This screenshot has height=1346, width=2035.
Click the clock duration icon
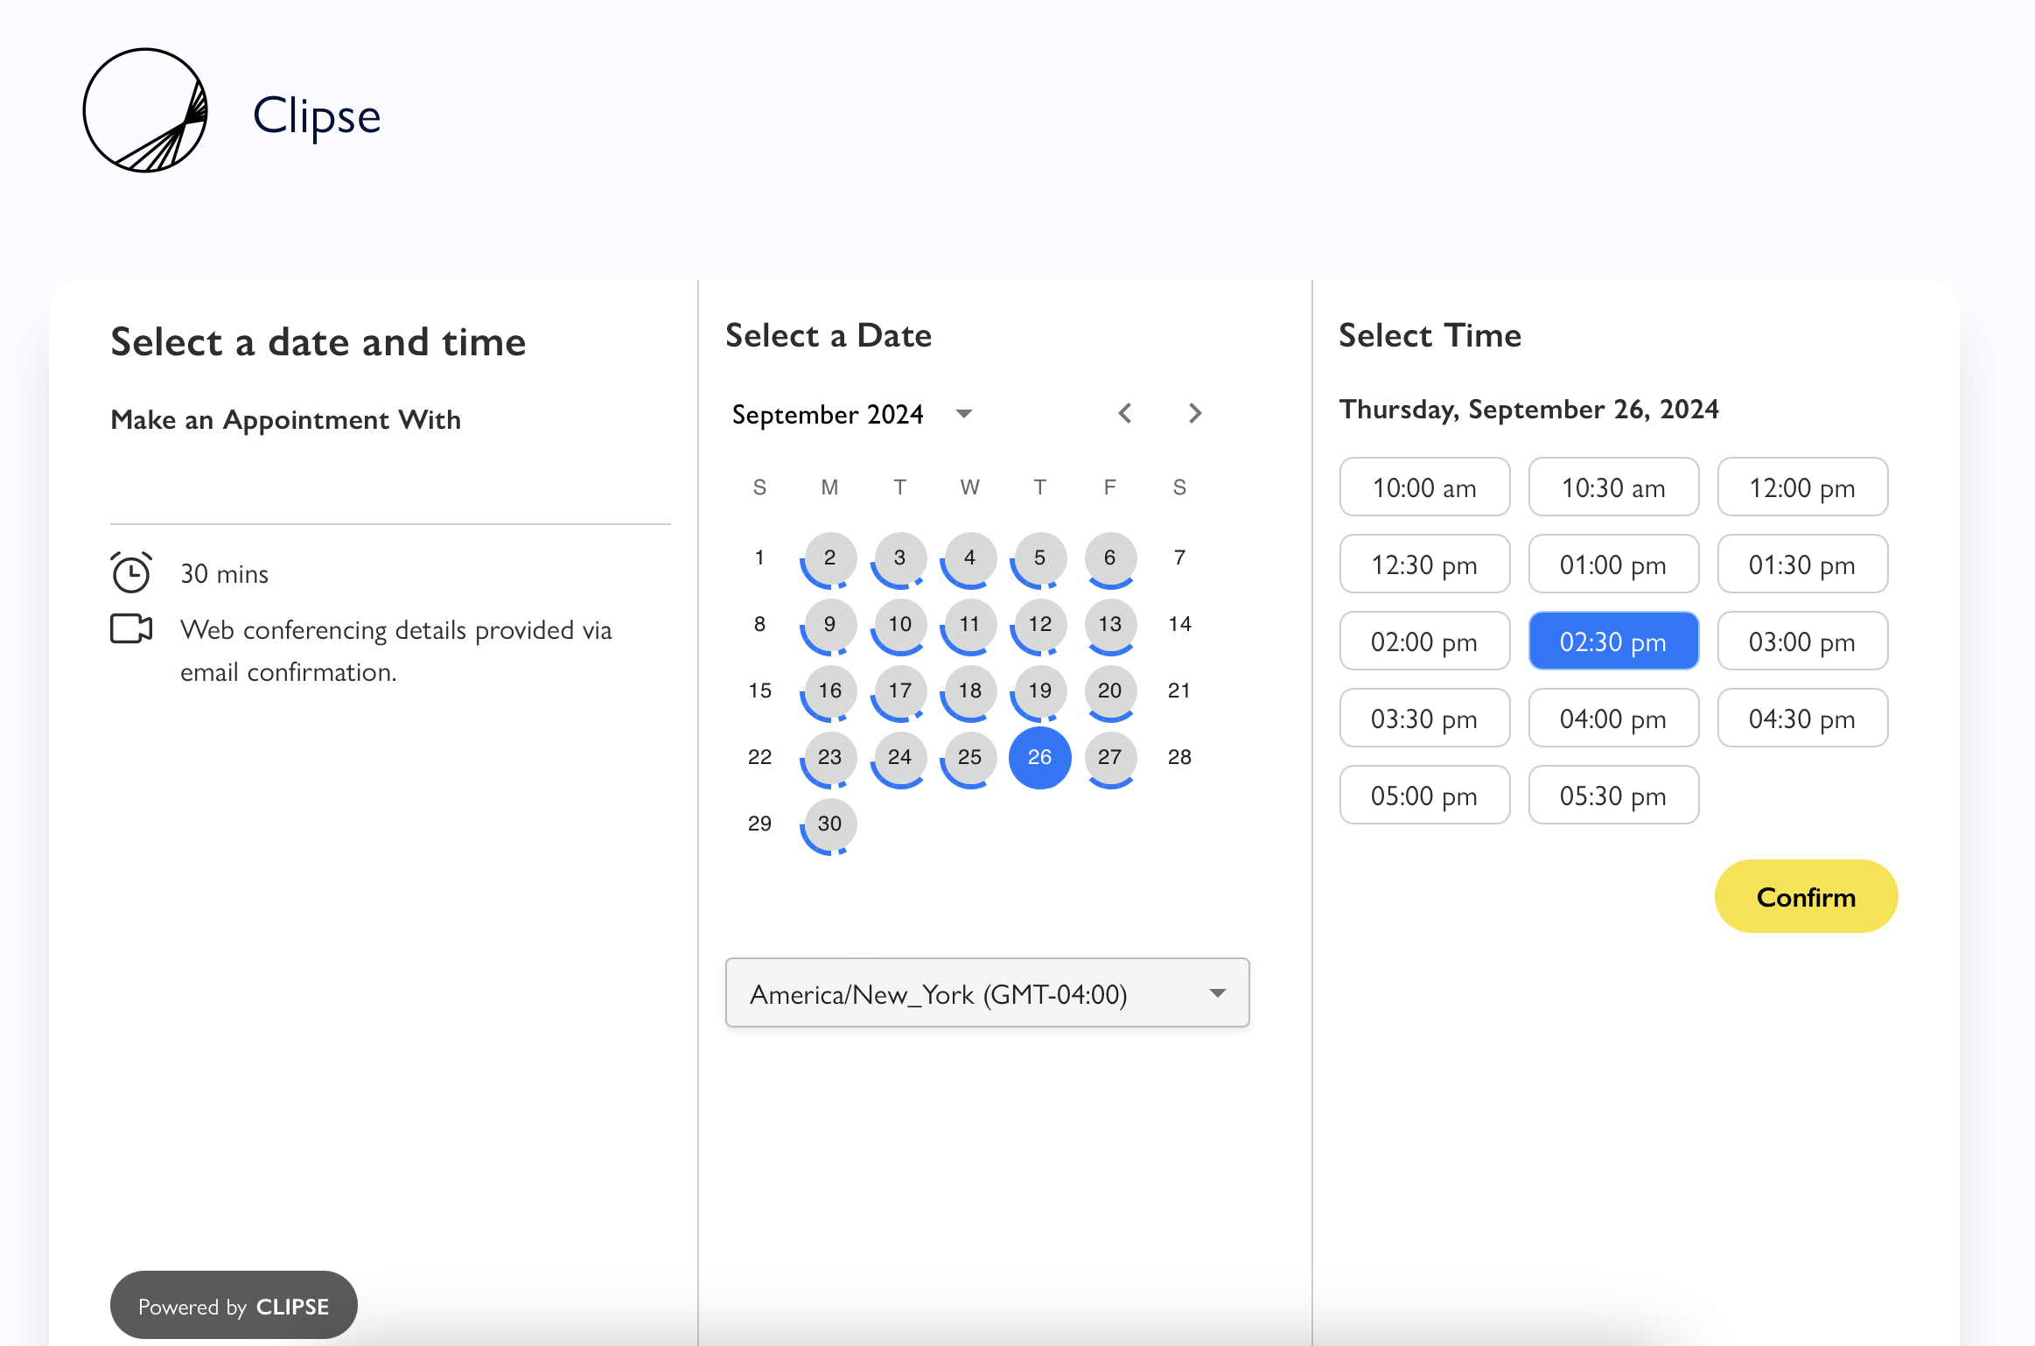pyautogui.click(x=130, y=572)
